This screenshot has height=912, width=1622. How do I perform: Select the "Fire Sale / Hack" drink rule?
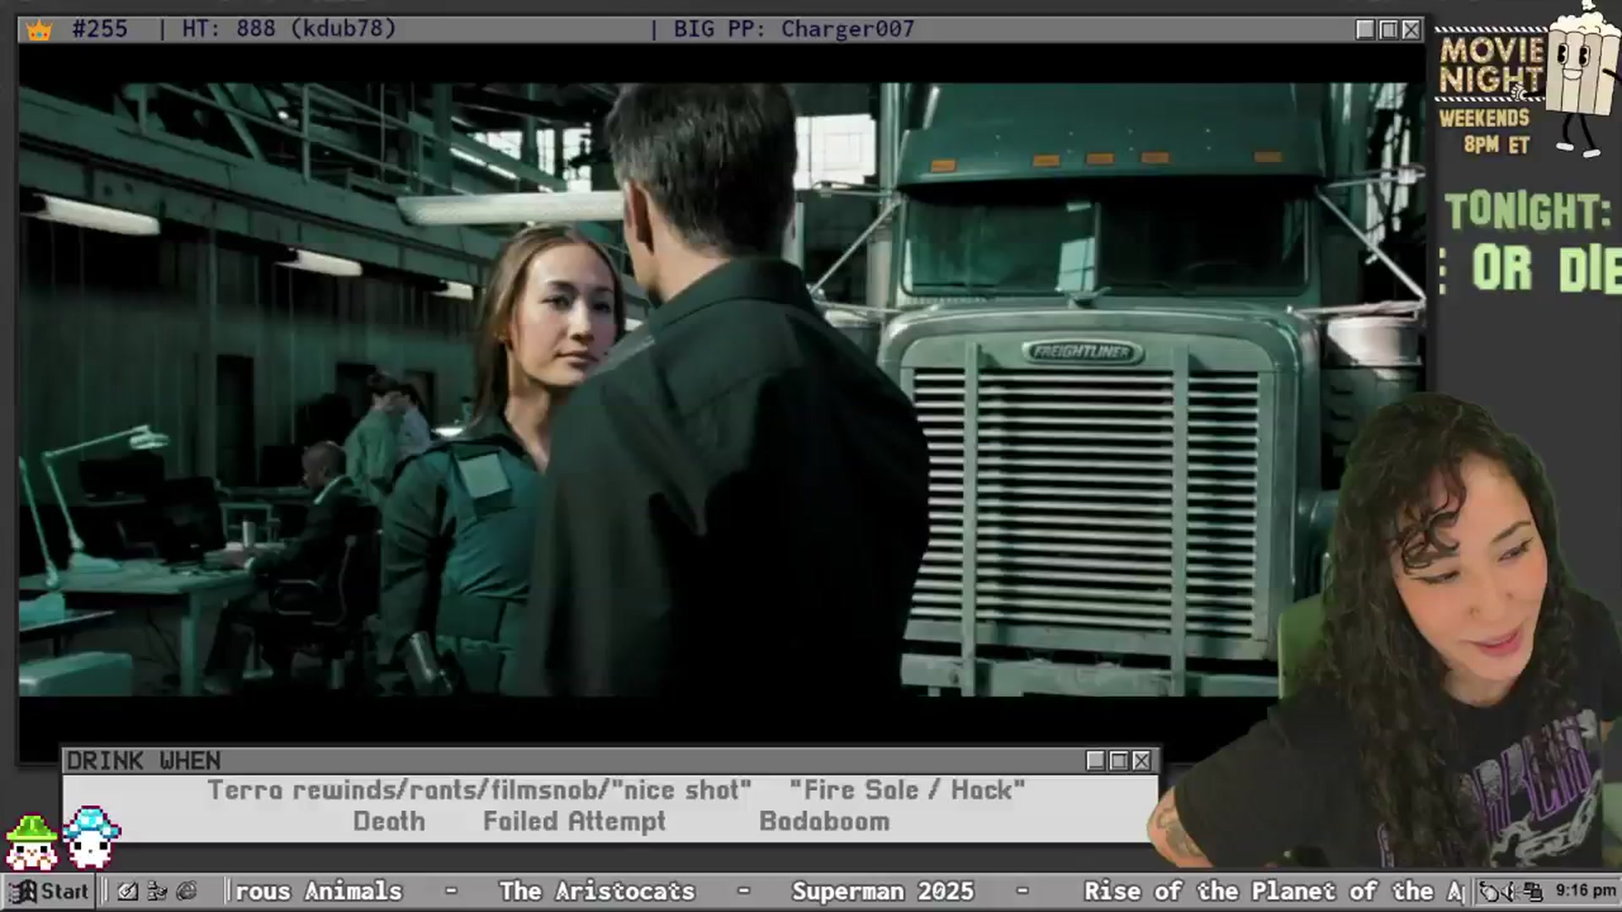[907, 790]
